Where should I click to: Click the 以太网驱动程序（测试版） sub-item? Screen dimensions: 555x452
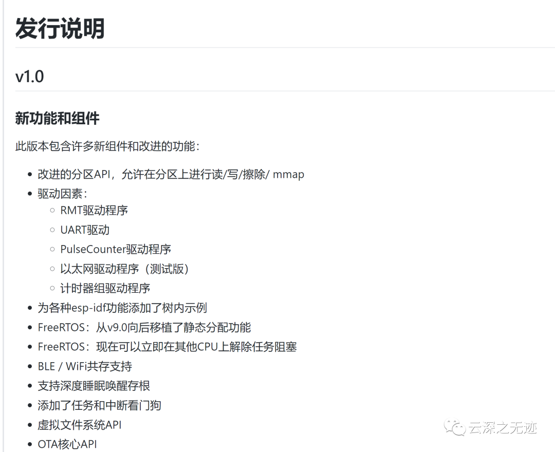point(124,269)
